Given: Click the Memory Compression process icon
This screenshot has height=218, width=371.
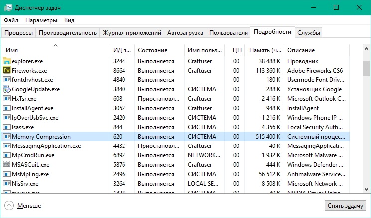Looking at the screenshot, I should coord(7,137).
